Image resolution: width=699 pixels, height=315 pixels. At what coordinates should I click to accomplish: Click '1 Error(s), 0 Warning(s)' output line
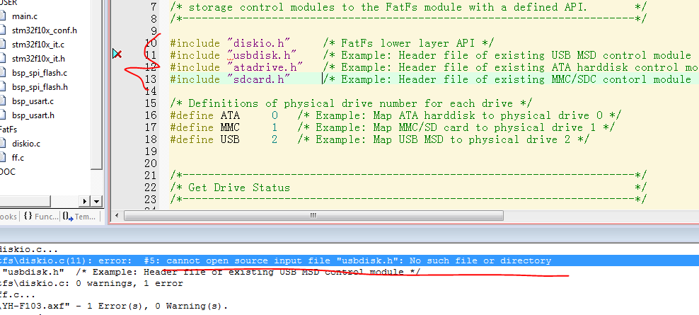(x=114, y=307)
